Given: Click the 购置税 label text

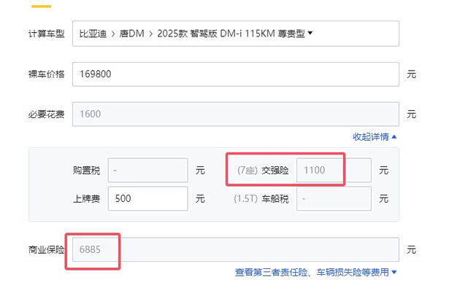Looking at the screenshot, I should coord(86,170).
